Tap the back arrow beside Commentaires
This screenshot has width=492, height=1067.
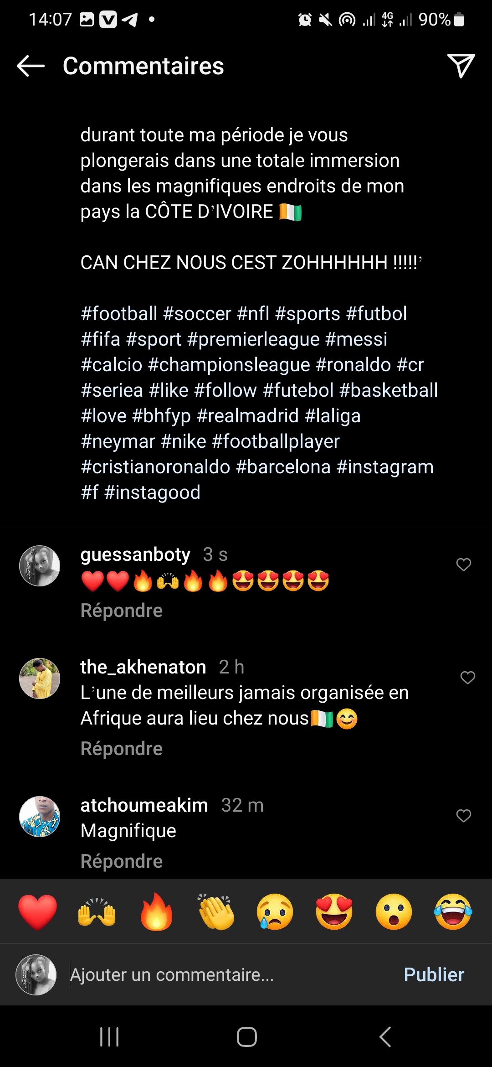[31, 66]
